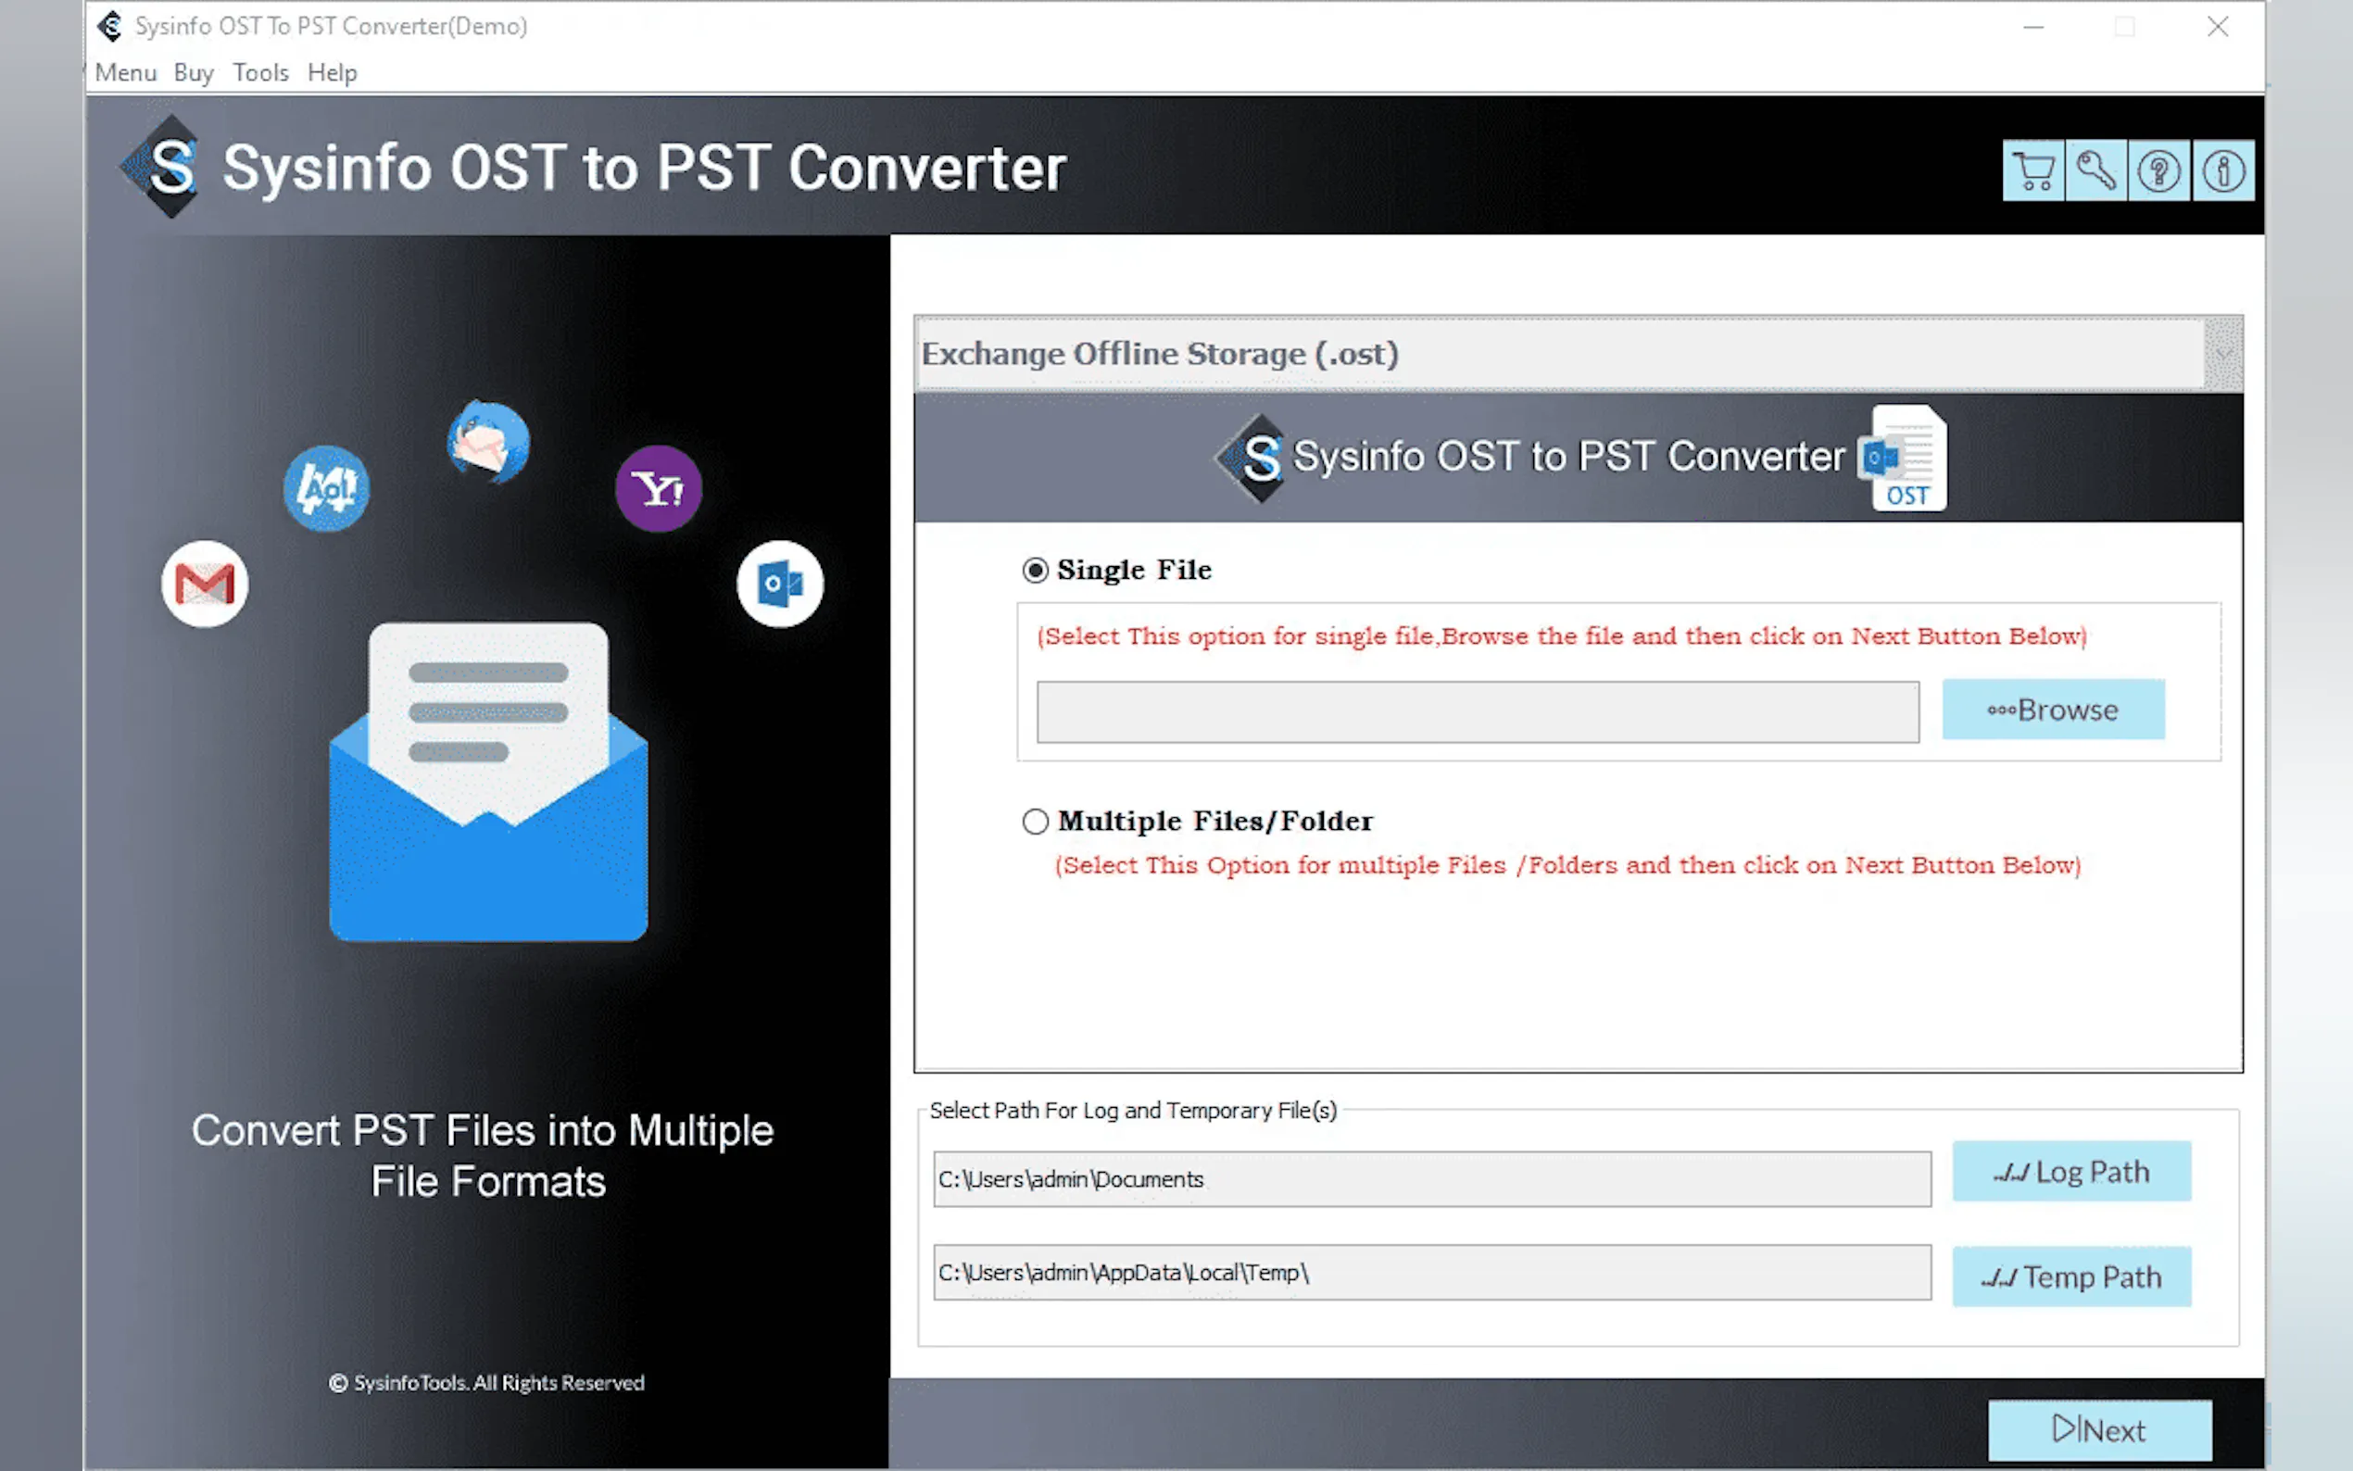Click the Outlook icon in left panel
Viewport: 2353px width, 1471px height.
780,584
